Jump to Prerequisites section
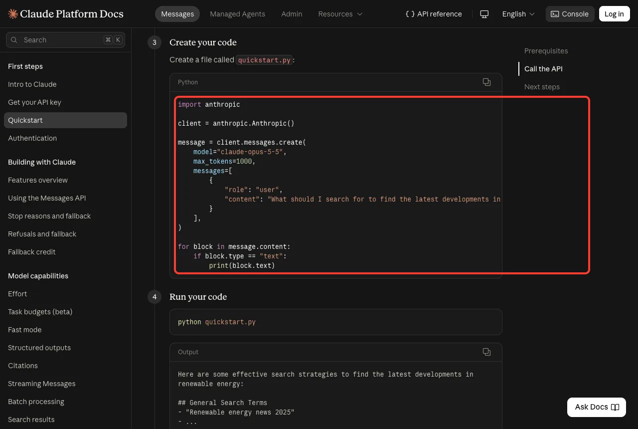The image size is (638, 429). coord(546,51)
